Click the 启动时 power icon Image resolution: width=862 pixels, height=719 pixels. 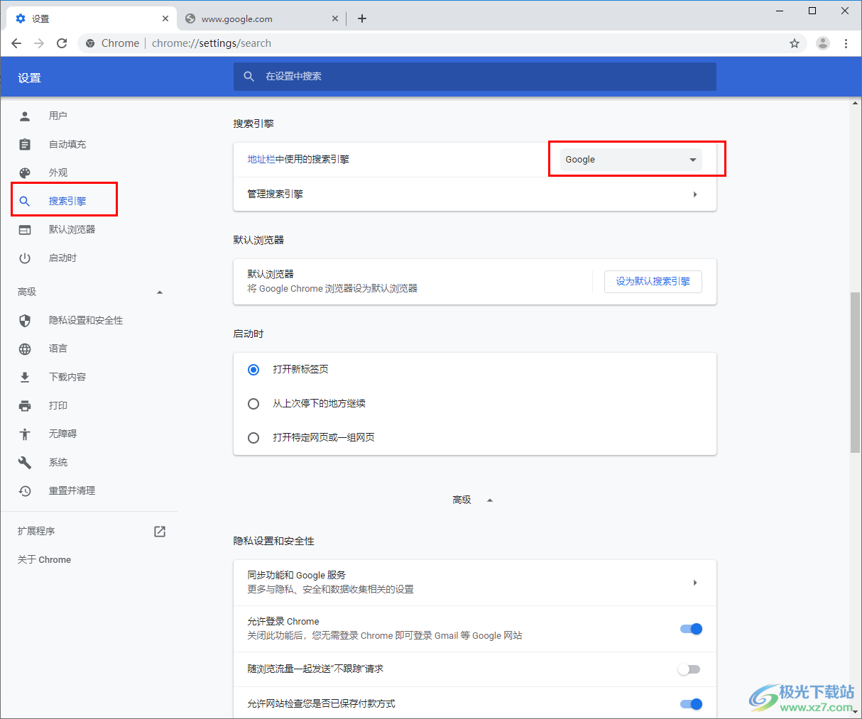coord(25,258)
